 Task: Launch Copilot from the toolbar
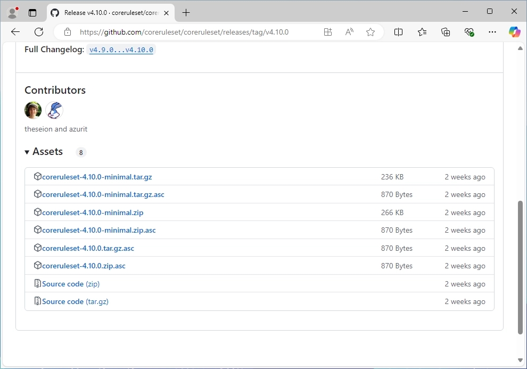tap(514, 32)
